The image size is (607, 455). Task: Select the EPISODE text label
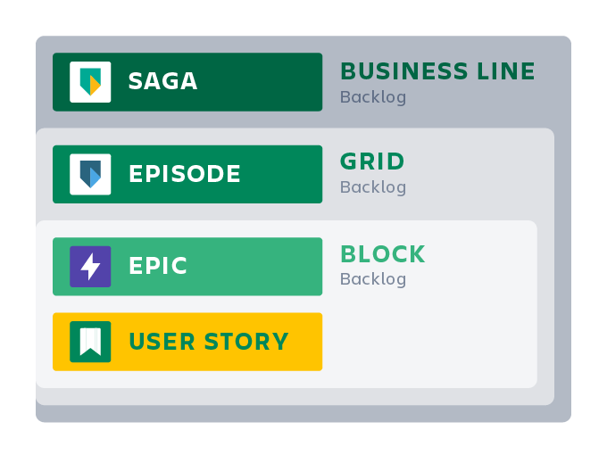click(185, 174)
